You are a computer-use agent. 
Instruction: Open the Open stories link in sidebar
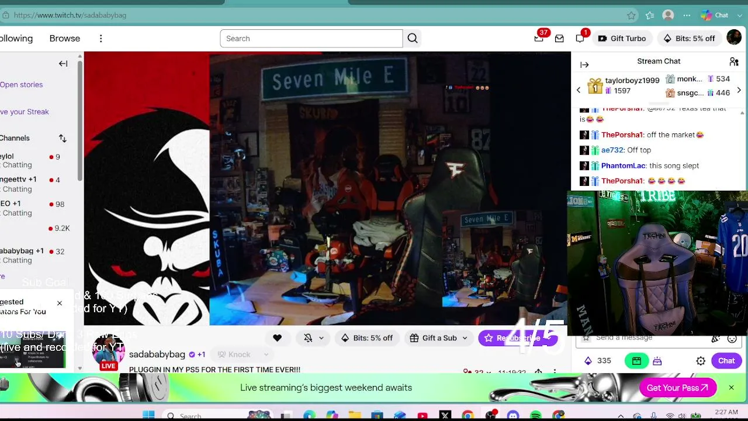[x=22, y=85]
